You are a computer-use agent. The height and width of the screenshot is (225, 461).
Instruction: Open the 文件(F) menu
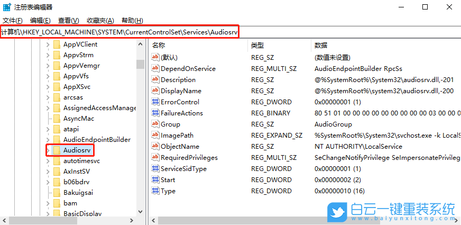pyautogui.click(x=12, y=21)
